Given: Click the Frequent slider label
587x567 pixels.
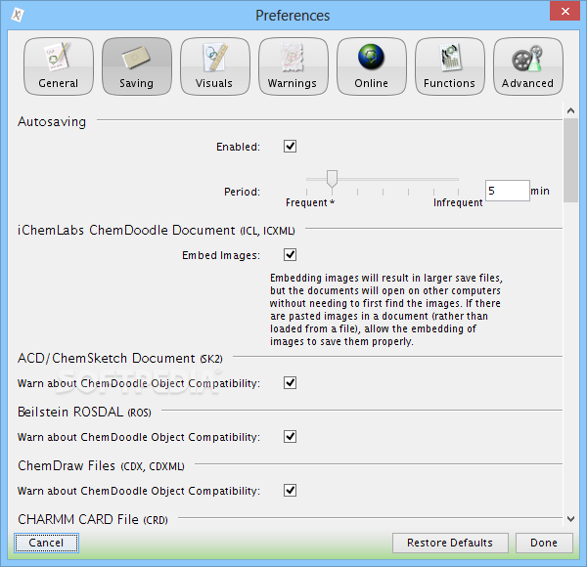Looking at the screenshot, I should click(306, 202).
